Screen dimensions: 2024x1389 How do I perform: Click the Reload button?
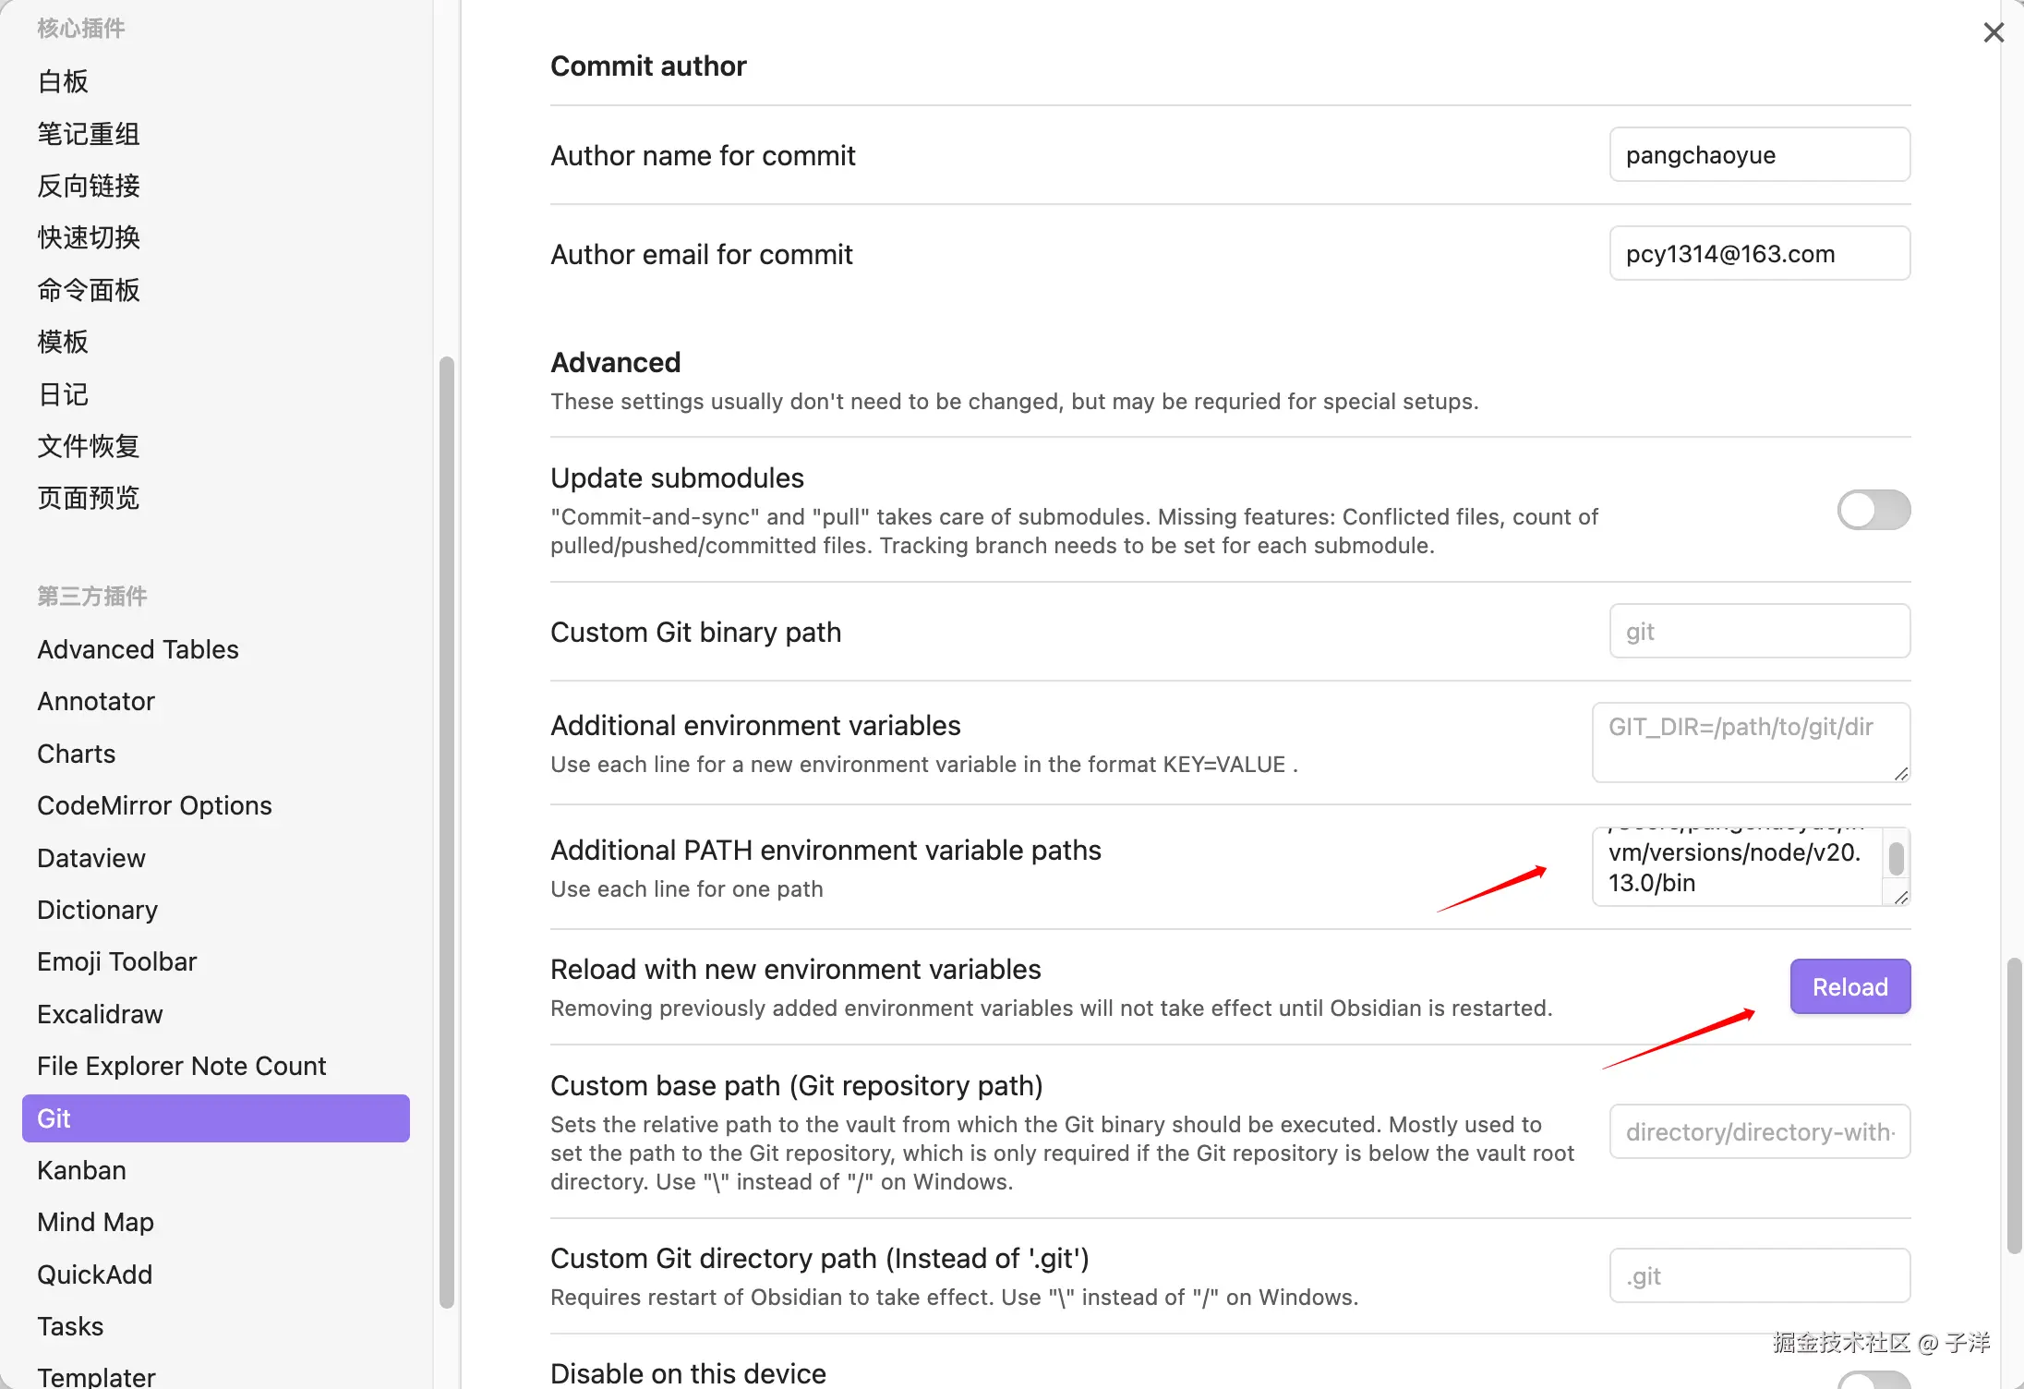point(1849,986)
